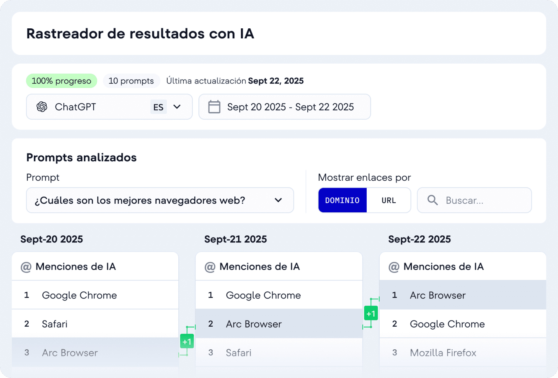
Task: Click the ChatGPT logo icon
Action: tap(43, 107)
